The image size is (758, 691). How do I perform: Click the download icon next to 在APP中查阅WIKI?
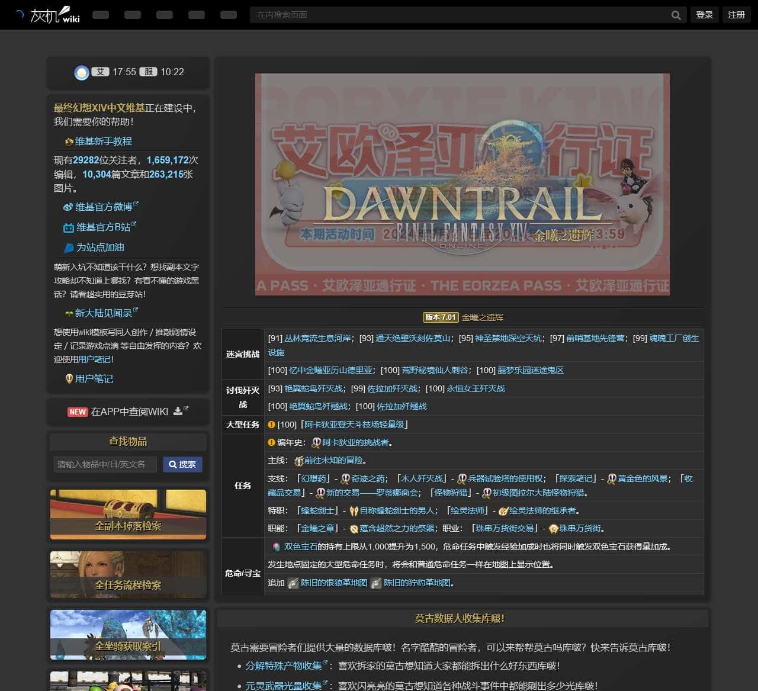click(178, 411)
